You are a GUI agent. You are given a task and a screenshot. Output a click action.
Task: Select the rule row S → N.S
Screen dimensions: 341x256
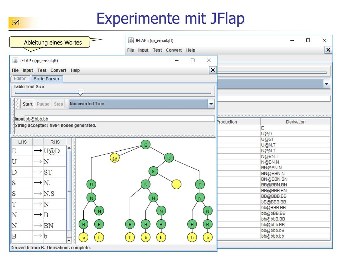click(x=39, y=194)
